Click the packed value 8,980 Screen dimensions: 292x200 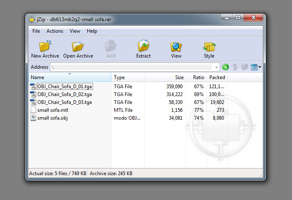pos(218,118)
